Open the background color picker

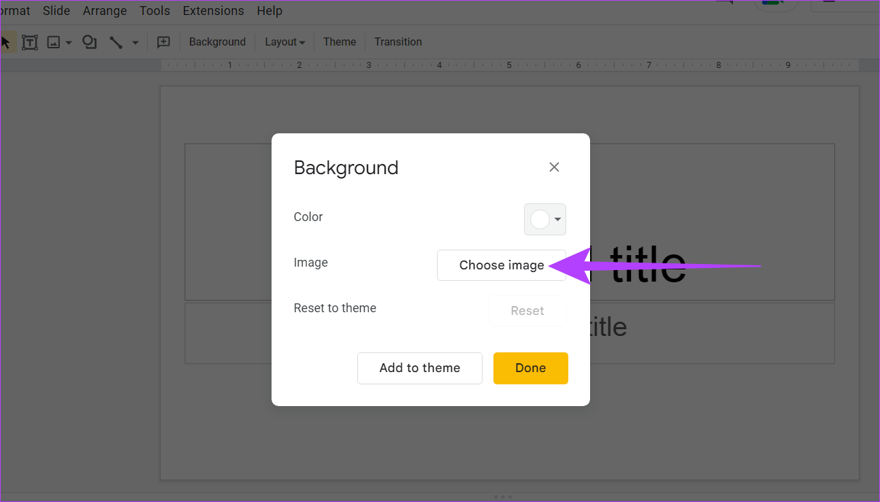pyautogui.click(x=545, y=220)
